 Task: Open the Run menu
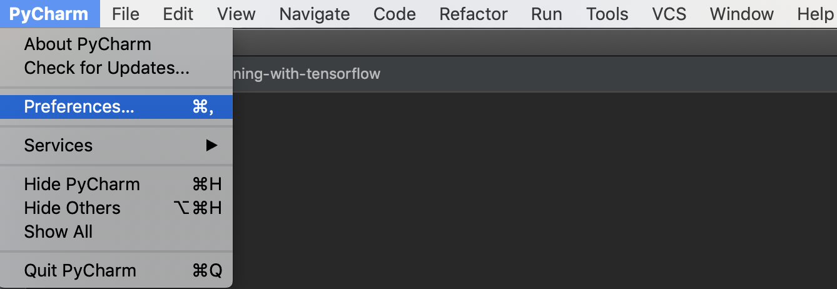pyautogui.click(x=547, y=14)
